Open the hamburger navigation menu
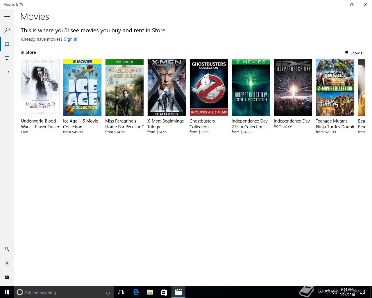Viewport: 372px width, 298px height. pos(7,17)
